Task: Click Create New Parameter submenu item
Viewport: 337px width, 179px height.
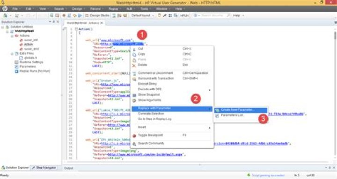Action: click(x=241, y=110)
